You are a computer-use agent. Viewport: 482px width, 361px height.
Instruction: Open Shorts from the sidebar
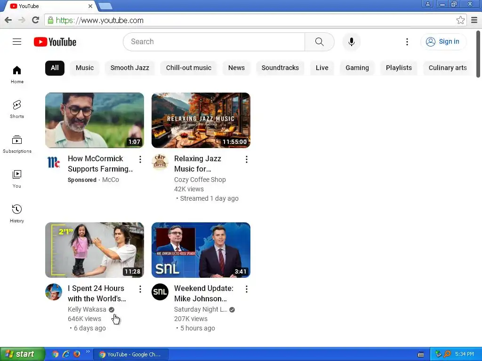coord(17,109)
